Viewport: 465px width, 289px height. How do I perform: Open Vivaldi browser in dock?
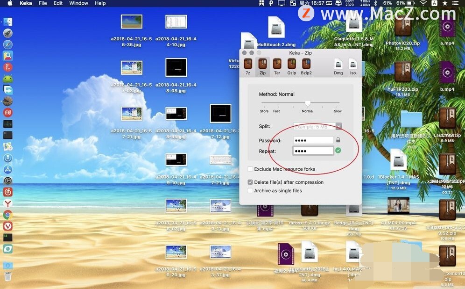8,226
